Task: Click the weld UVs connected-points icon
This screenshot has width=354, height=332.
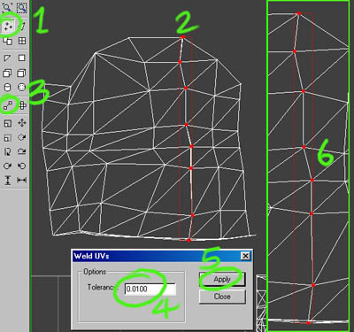Action: [8, 105]
